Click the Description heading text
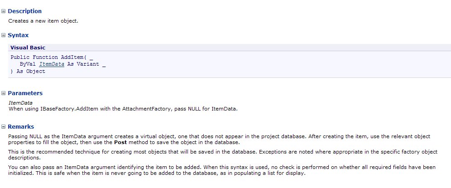The image size is (451, 188). click(24, 11)
